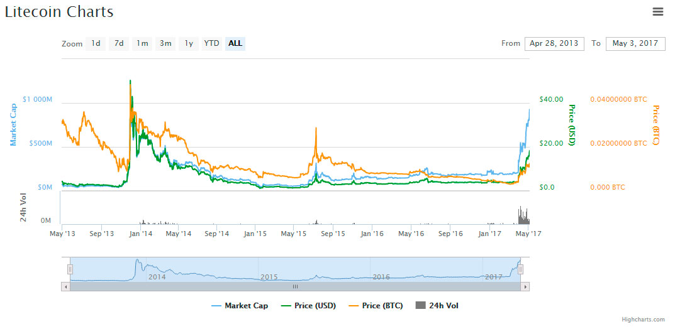Screen dimensions: 675x329
Task: Click the May '15 x-axis label
Action: [x=293, y=234]
